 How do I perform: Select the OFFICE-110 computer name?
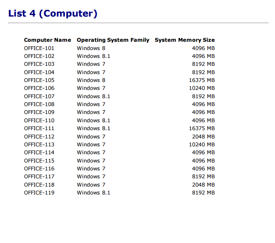click(x=39, y=120)
